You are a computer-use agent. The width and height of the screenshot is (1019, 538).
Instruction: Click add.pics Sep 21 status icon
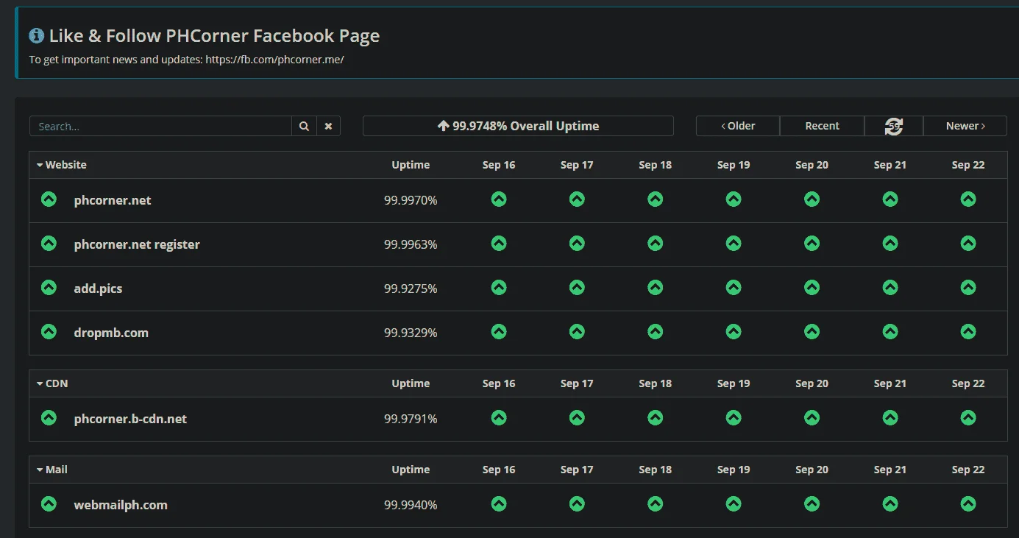pyautogui.click(x=890, y=287)
